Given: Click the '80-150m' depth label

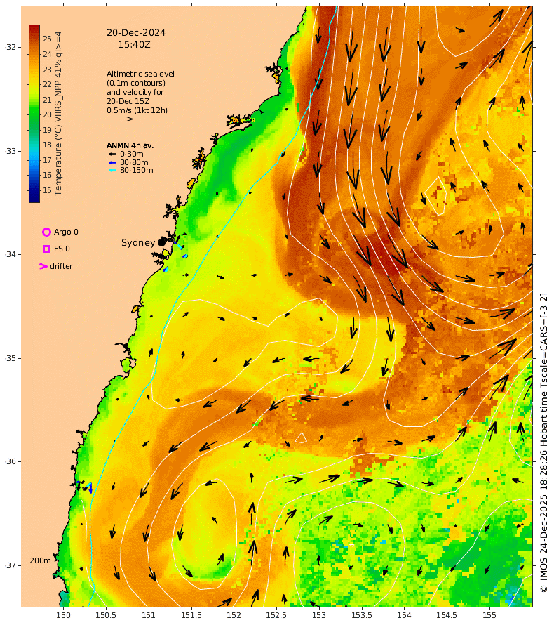Looking at the screenshot, I should (137, 170).
